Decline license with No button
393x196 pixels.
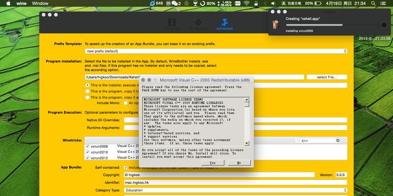[x=239, y=163]
